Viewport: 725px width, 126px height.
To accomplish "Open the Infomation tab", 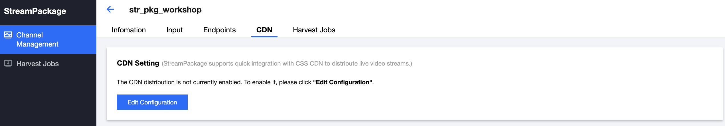I will click(129, 30).
